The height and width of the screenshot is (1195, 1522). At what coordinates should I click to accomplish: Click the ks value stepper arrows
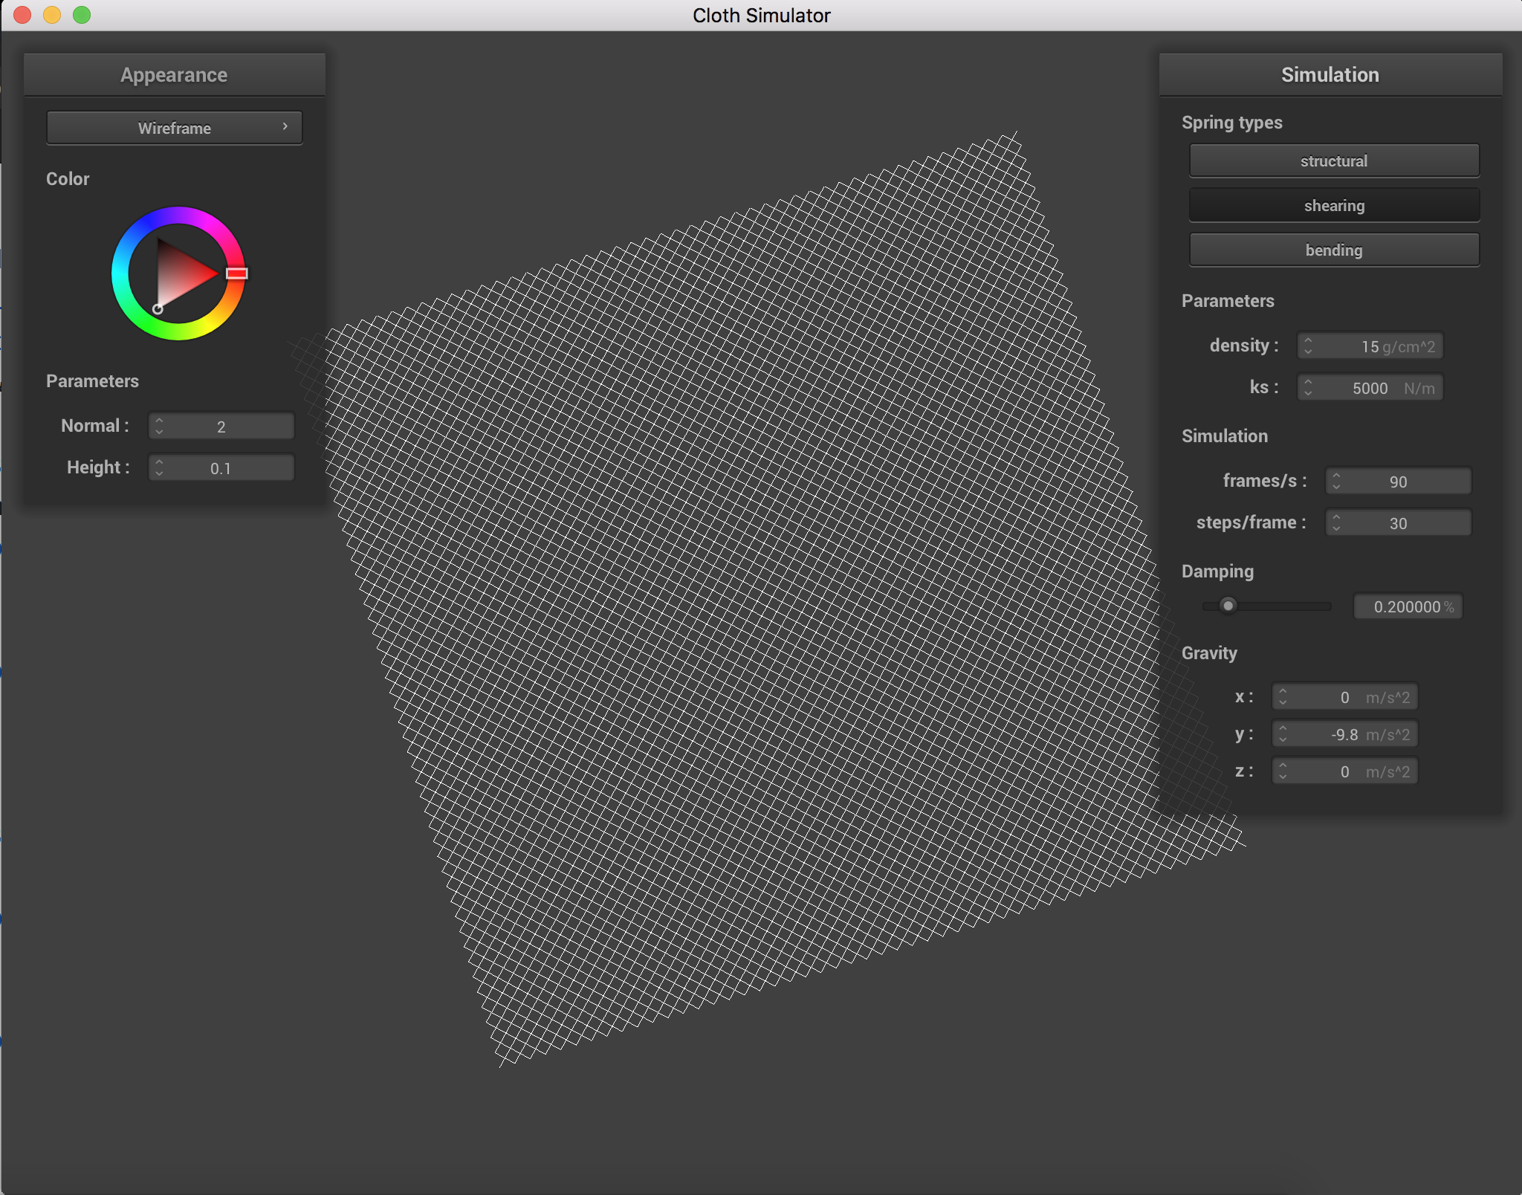click(x=1308, y=388)
